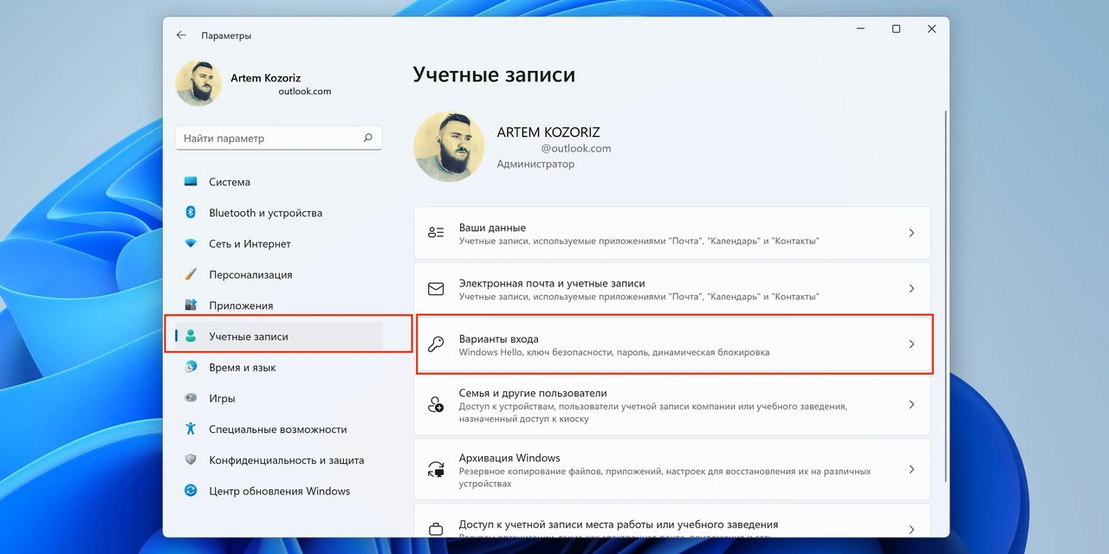The width and height of the screenshot is (1109, 554).
Task: Select Сеть и Интернет category
Action: [x=279, y=244]
